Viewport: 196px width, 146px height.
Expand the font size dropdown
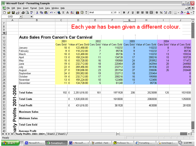[x=119, y=13]
